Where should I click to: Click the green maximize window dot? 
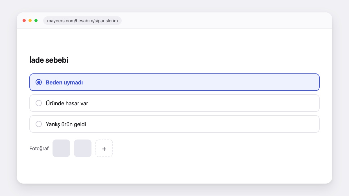(x=36, y=21)
